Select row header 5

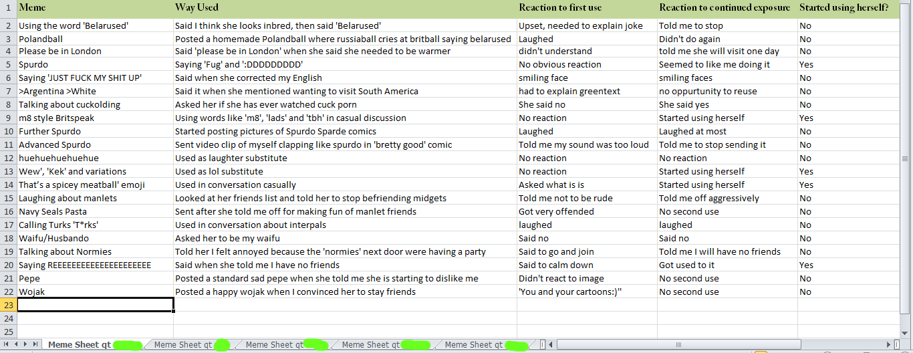[x=8, y=64]
